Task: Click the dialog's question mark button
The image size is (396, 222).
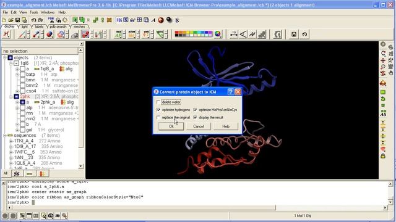Action: 230,92
